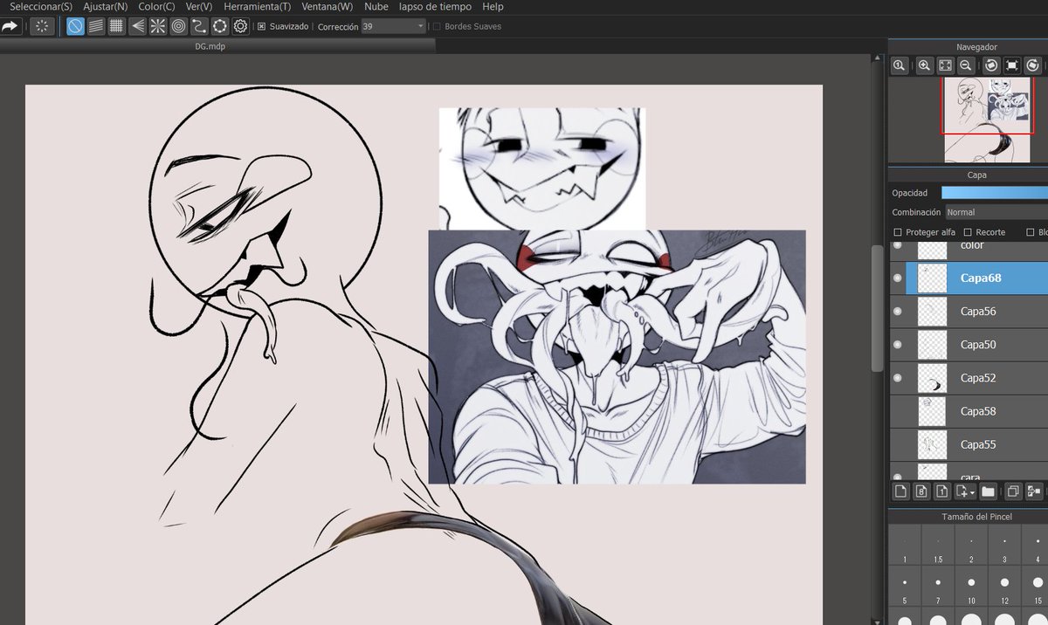This screenshot has height=625, width=1048.
Task: Select the Capa52 layer thumbnail
Action: coord(933,378)
